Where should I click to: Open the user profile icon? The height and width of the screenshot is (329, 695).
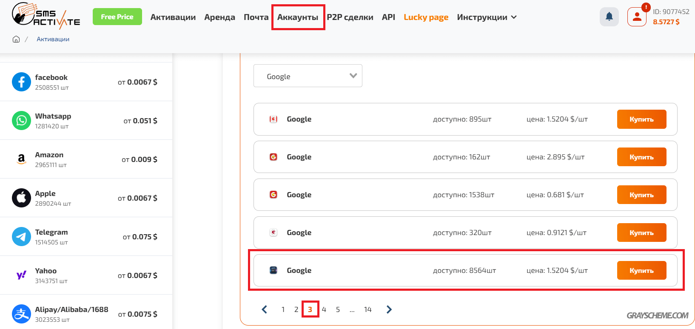637,17
